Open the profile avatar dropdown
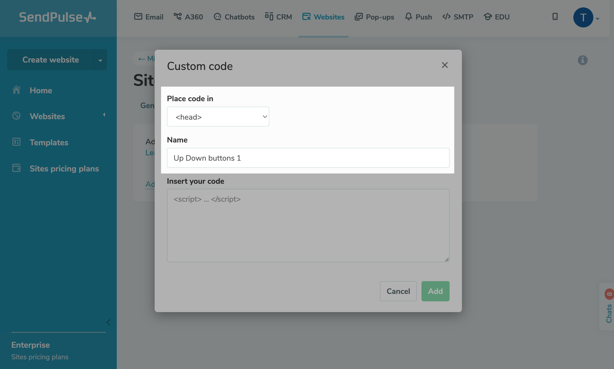 pyautogui.click(x=583, y=17)
